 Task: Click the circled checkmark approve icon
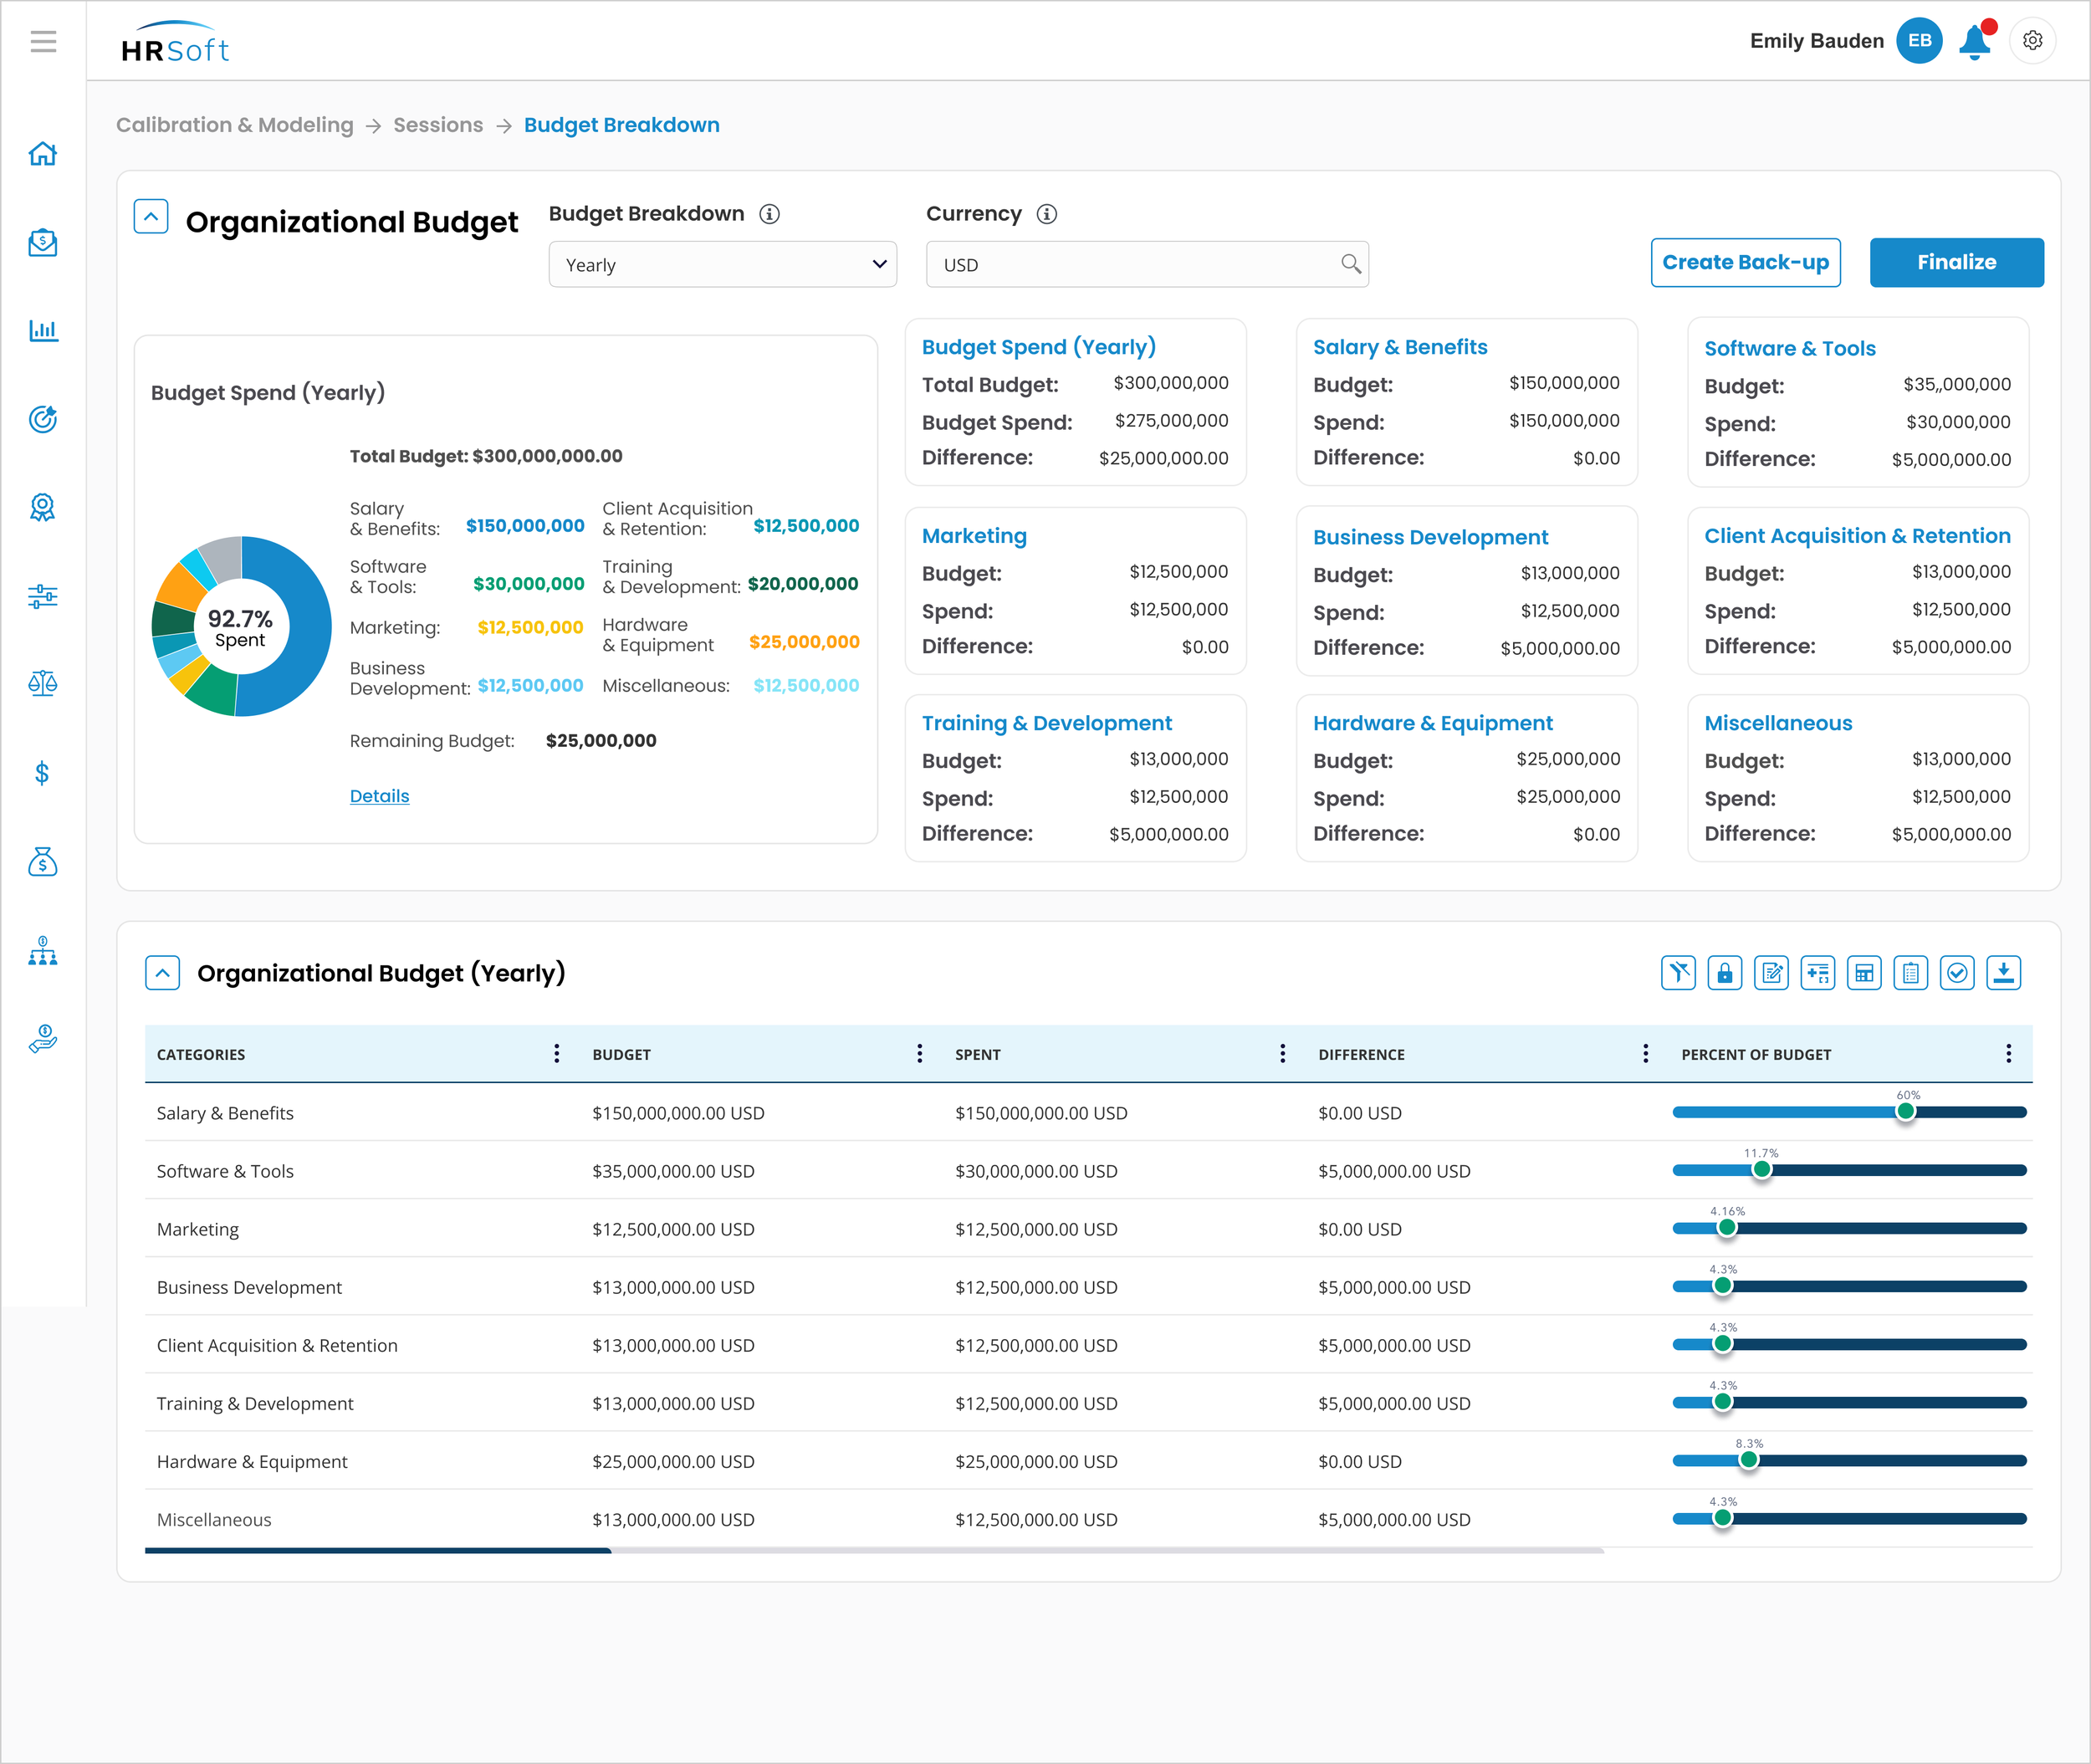pos(1957,973)
